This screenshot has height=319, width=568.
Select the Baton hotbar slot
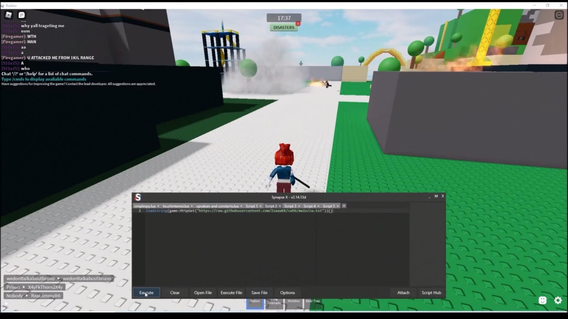pos(255,304)
